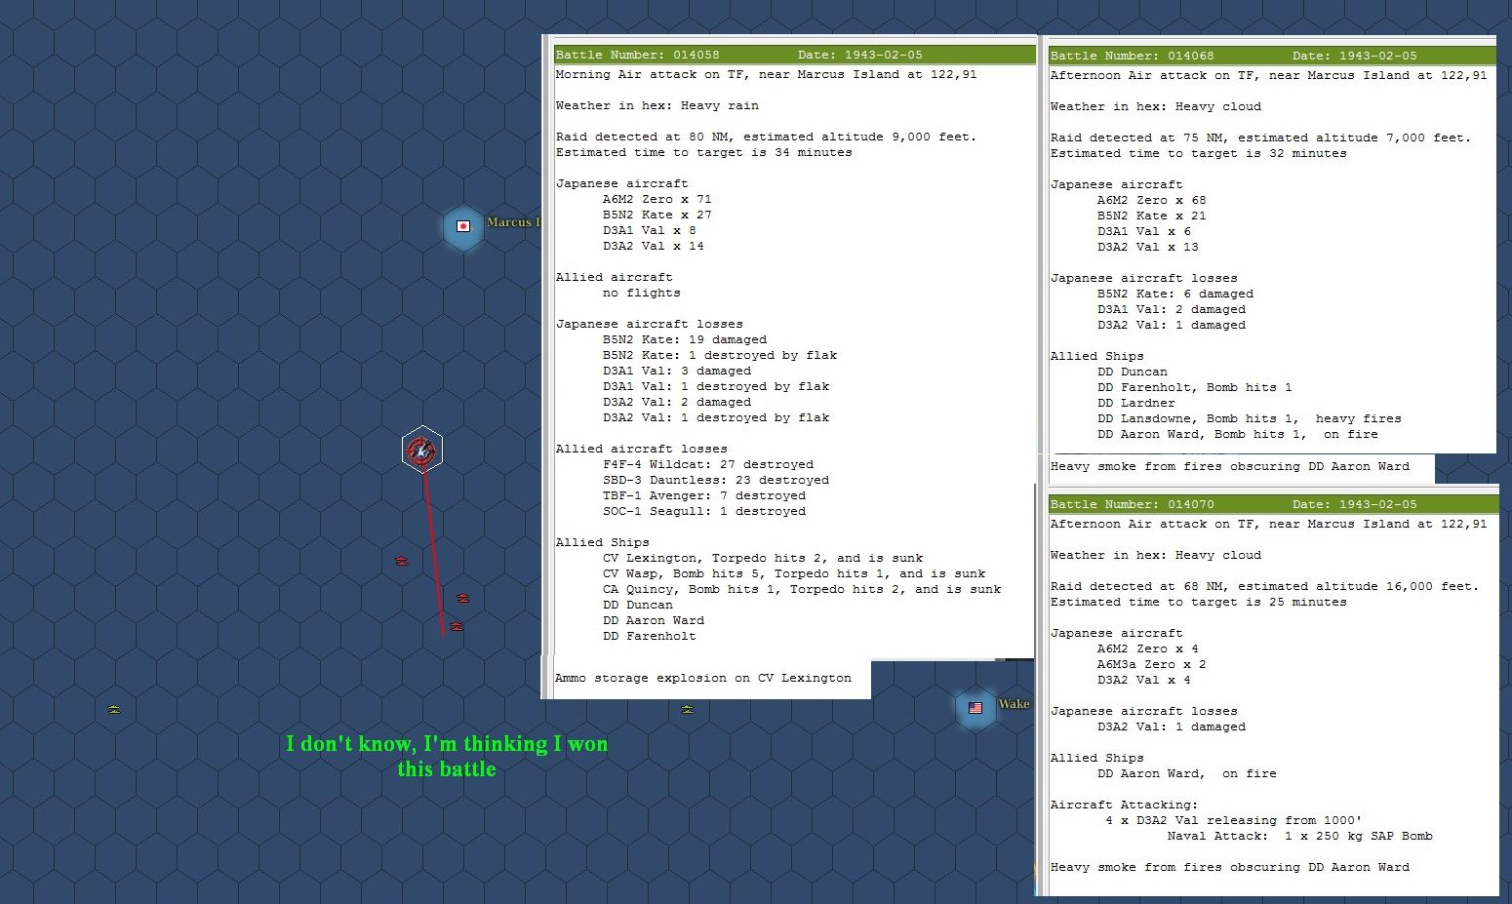The height and width of the screenshot is (904, 1512).
Task: Click 'Estimated time to target is 32 minutes'
Action: tap(1198, 153)
